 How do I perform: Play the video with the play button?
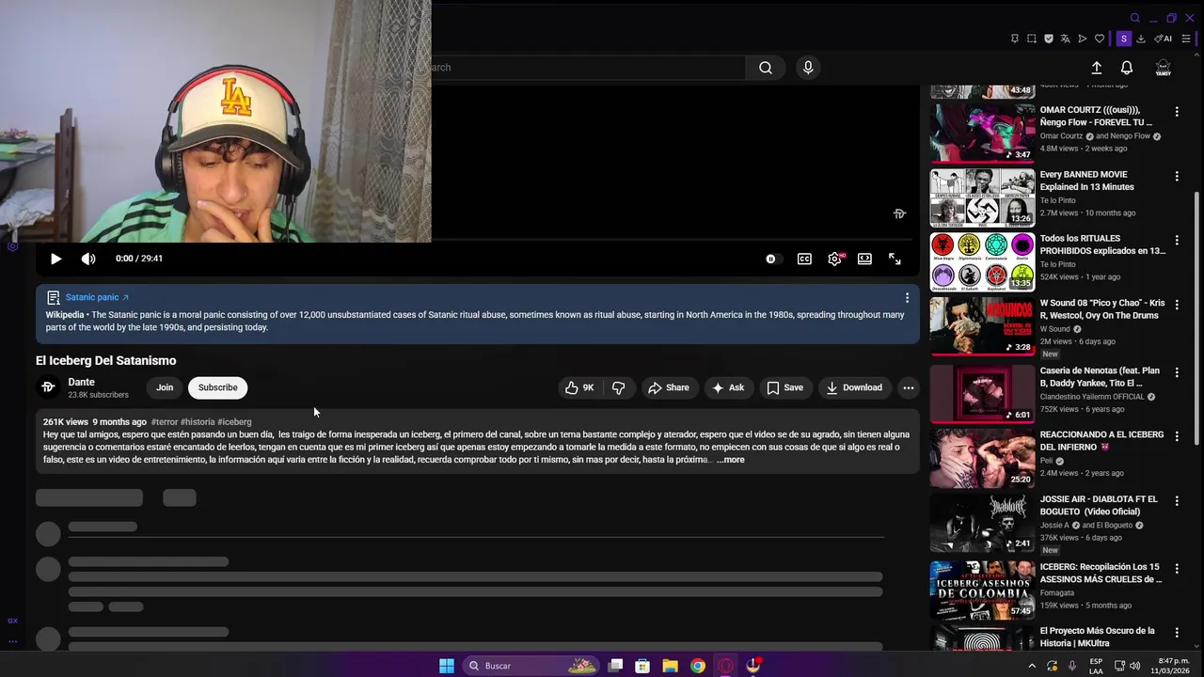click(55, 259)
